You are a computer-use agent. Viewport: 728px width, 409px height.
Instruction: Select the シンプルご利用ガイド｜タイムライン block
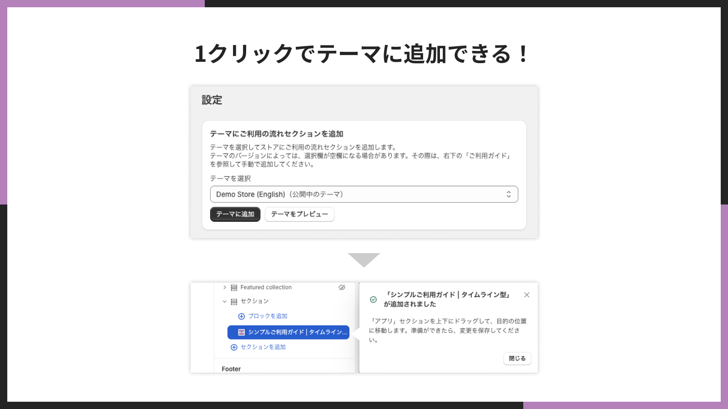pyautogui.click(x=288, y=332)
